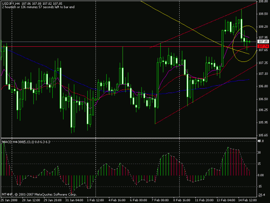
Task: Click the 105.95 price axis label
Action: click(x=263, y=122)
